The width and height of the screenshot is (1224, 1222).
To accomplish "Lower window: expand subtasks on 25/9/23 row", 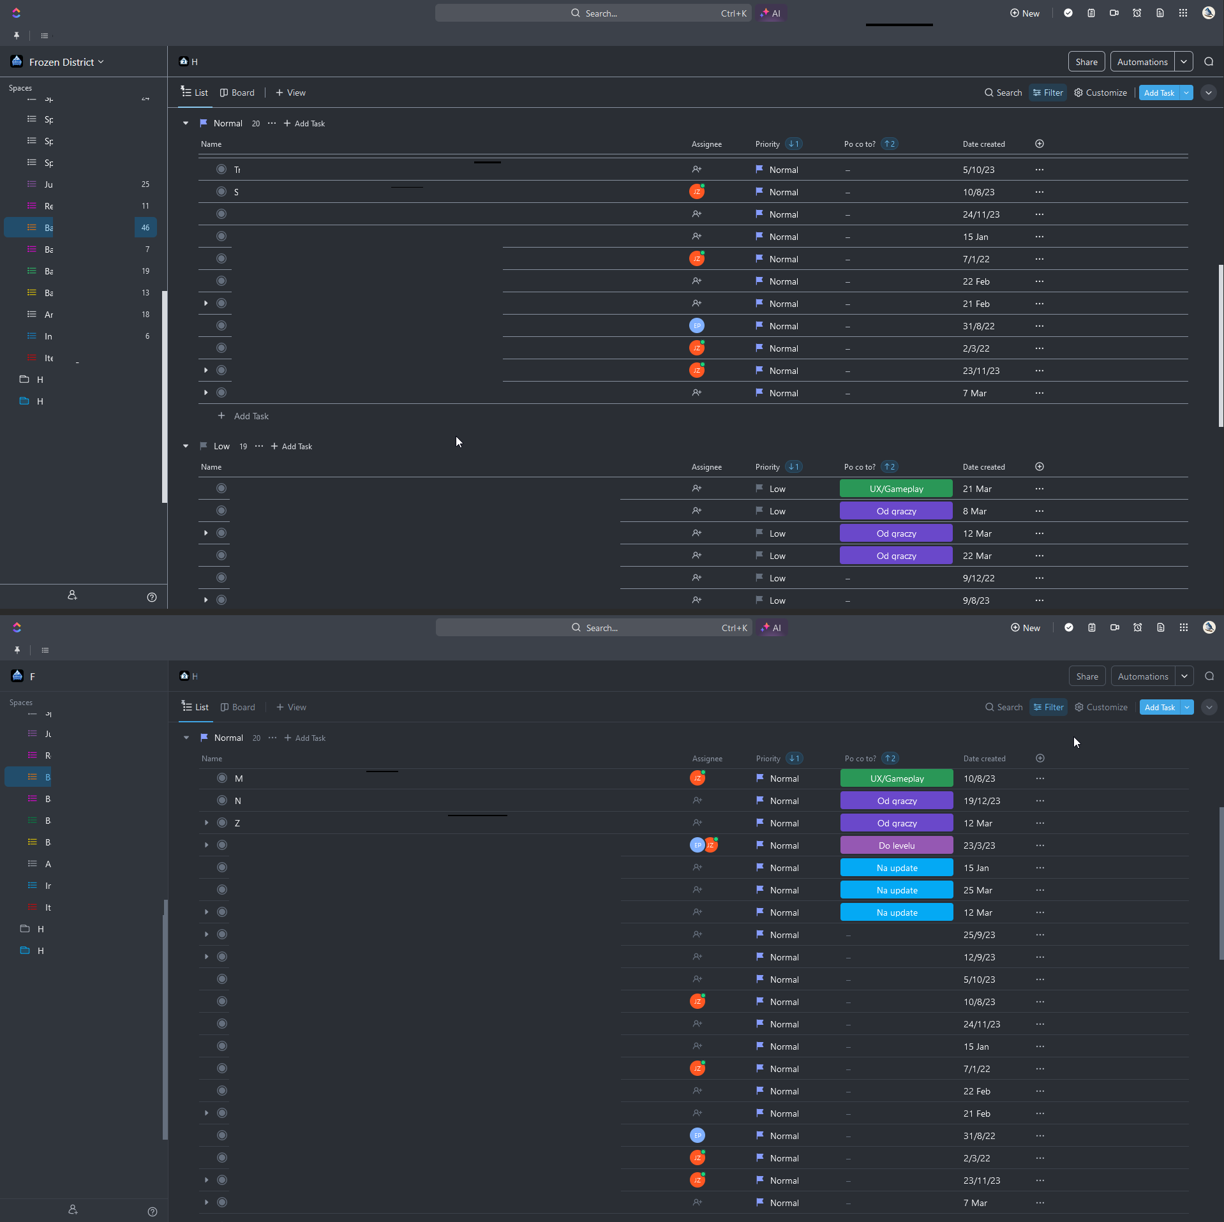I will coord(206,934).
